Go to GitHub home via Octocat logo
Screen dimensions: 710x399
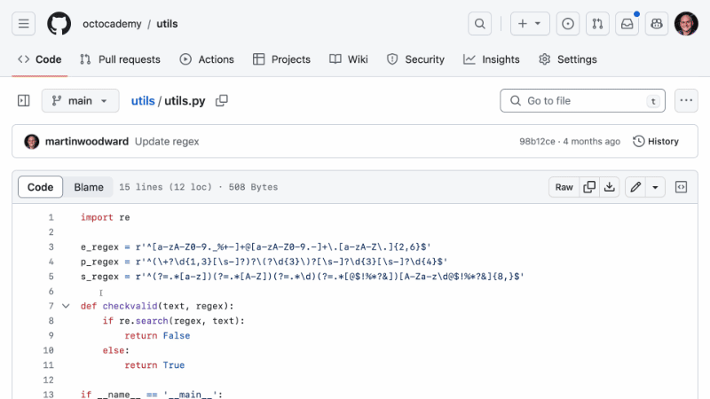point(59,24)
